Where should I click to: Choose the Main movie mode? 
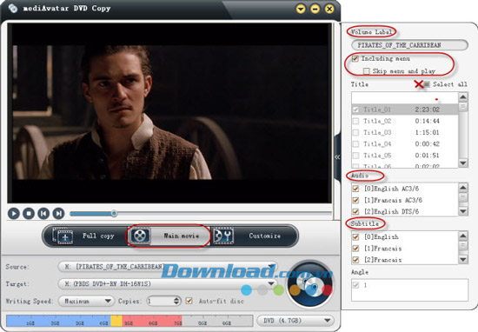pyautogui.click(x=169, y=236)
